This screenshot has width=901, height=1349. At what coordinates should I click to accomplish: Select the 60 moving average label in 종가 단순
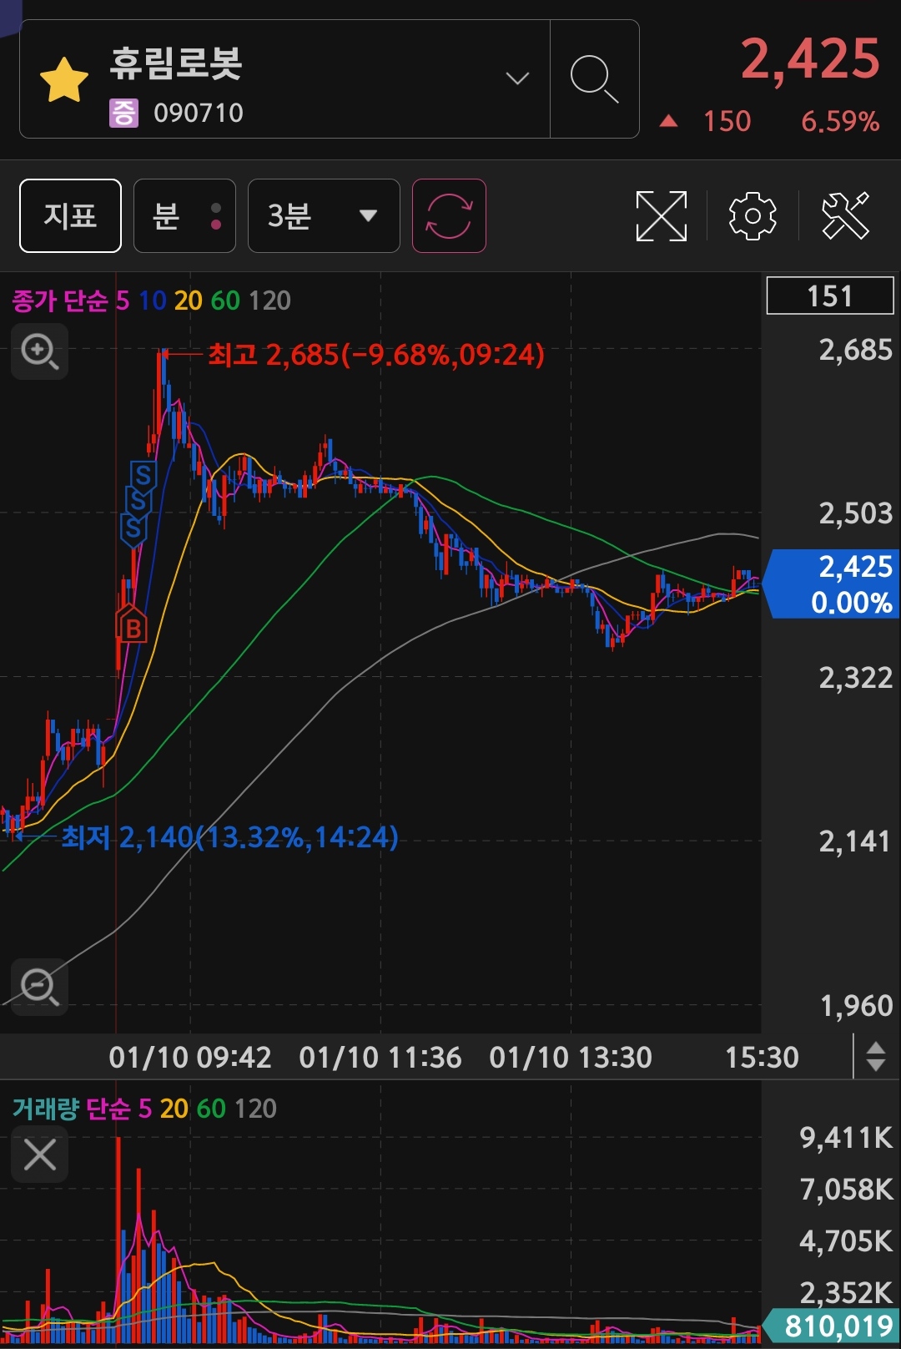(x=225, y=301)
